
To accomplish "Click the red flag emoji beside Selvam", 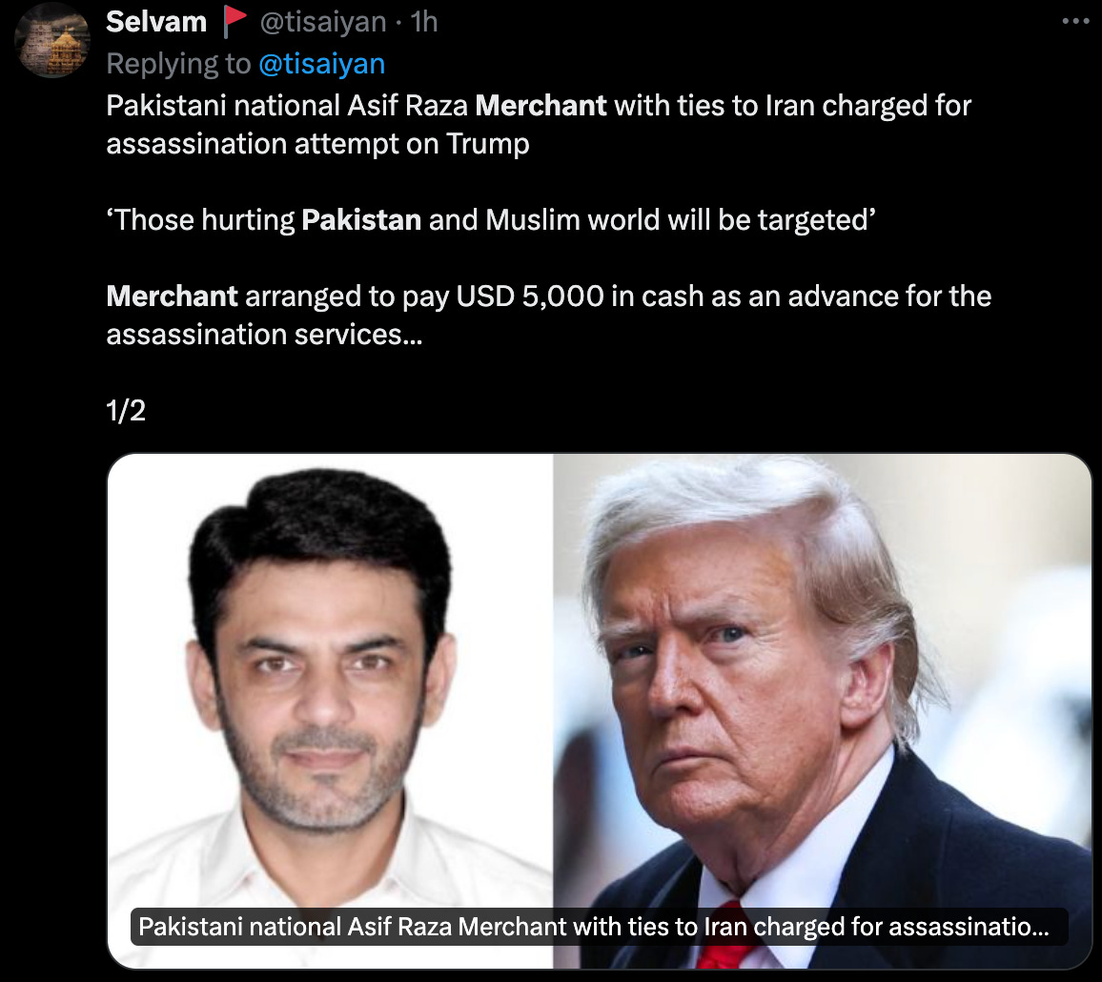I will (235, 22).
